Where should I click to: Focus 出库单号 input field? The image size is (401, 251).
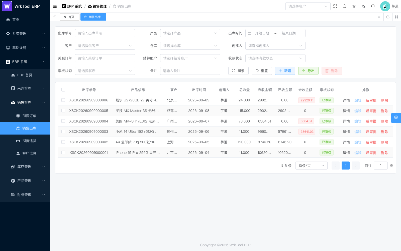pyautogui.click(x=105, y=33)
